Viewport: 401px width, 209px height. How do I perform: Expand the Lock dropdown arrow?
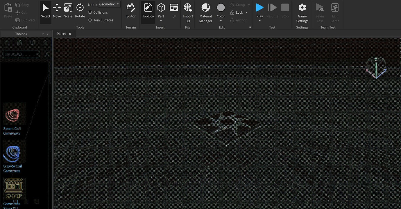[246, 12]
